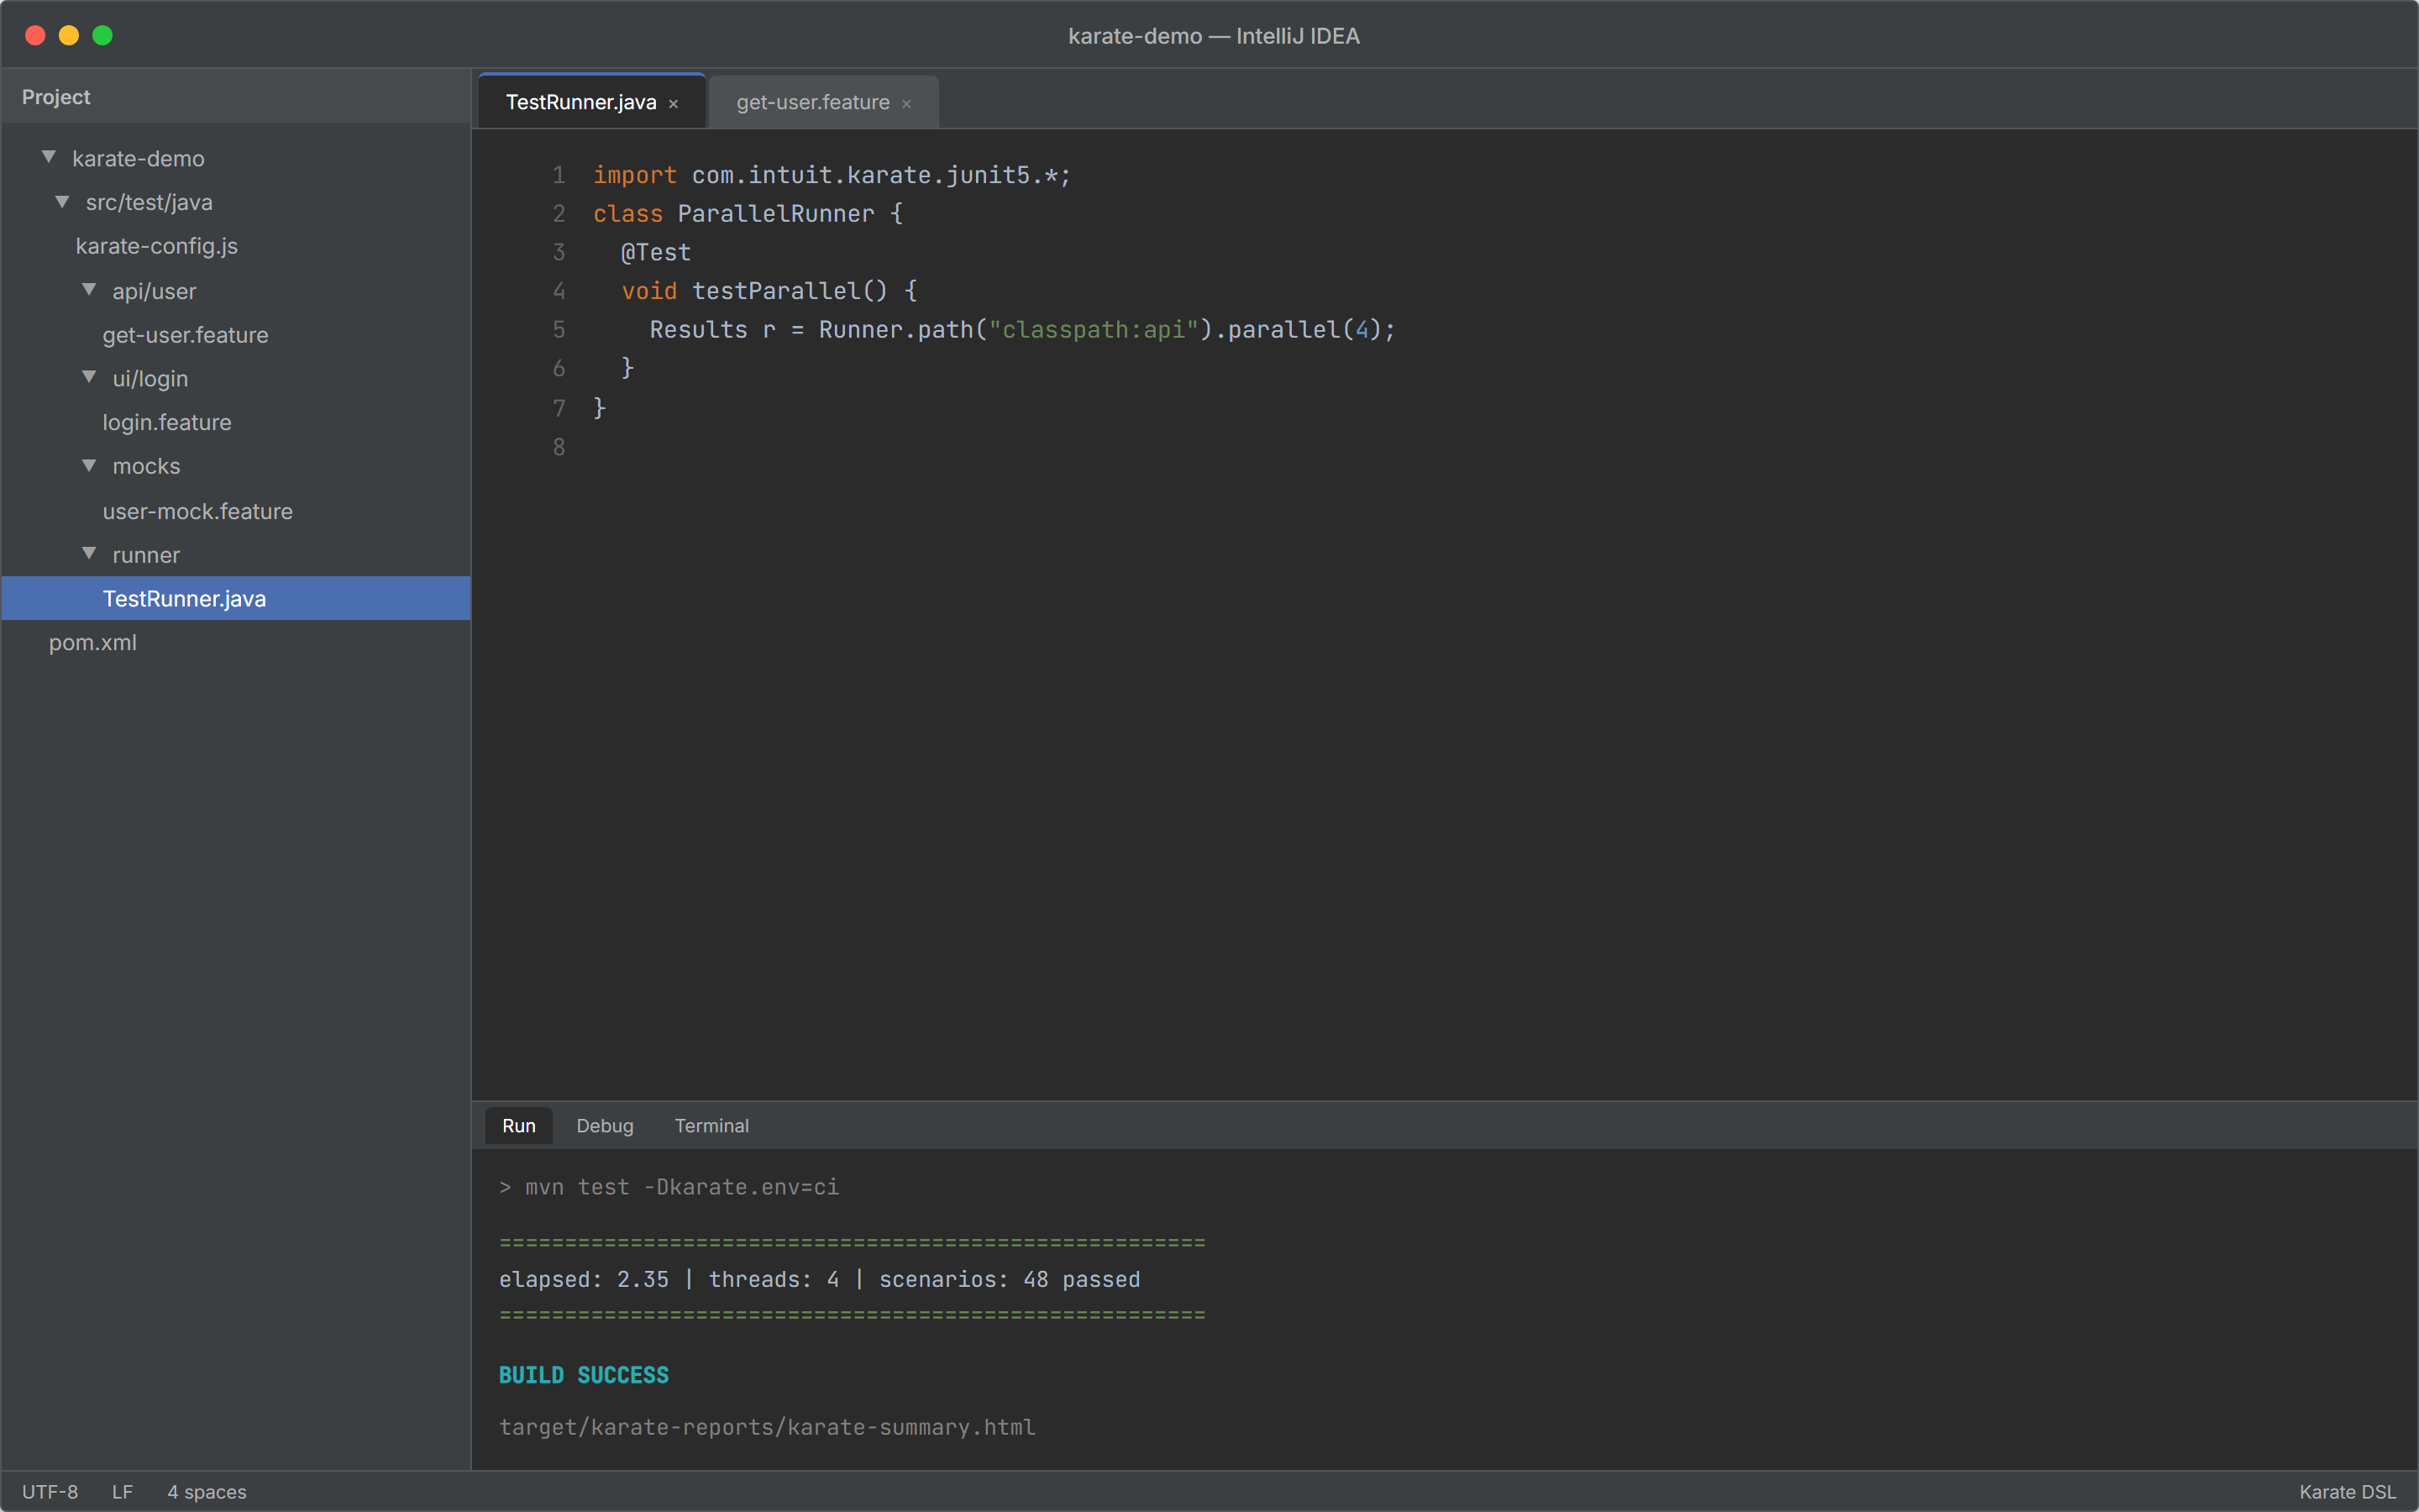2419x1512 pixels.
Task: Minimize window with yellow button
Action: coord(69,35)
